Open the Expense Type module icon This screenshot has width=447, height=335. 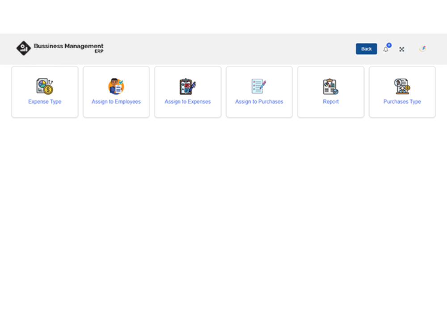click(x=45, y=86)
